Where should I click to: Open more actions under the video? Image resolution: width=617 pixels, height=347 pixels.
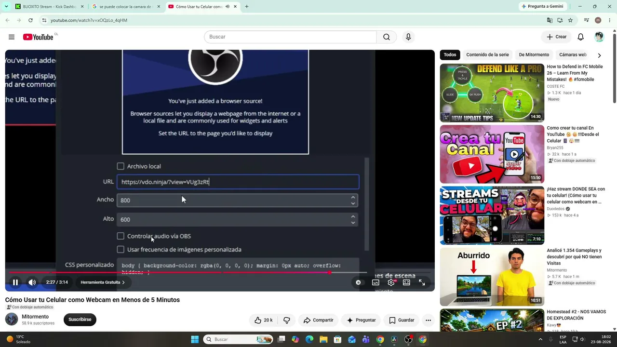click(428, 320)
